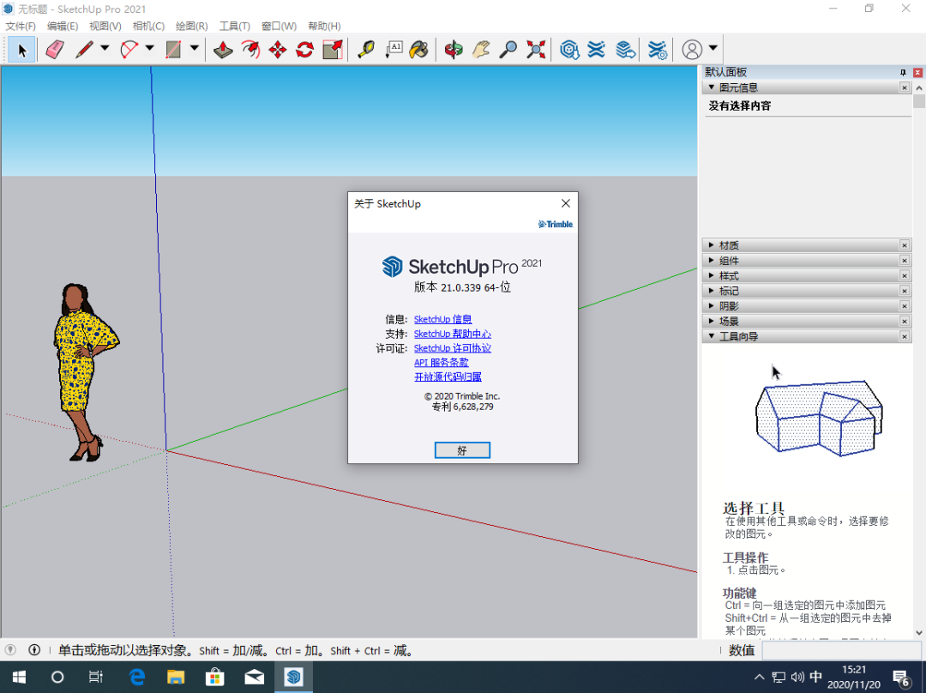926x693 pixels.
Task: Collapse the 图元信息 panel
Action: pos(711,87)
